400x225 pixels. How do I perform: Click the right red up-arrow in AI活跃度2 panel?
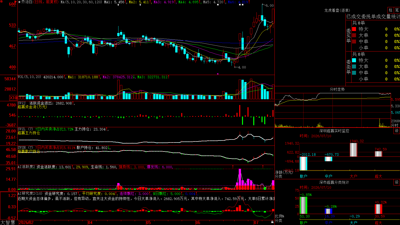263,166
